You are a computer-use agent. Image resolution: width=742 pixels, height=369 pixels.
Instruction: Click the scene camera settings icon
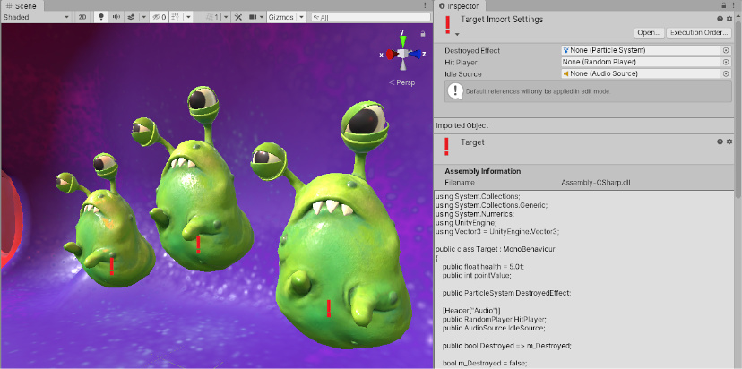coord(254,17)
